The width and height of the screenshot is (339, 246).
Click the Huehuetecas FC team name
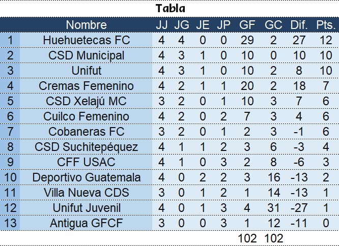[x=87, y=40]
